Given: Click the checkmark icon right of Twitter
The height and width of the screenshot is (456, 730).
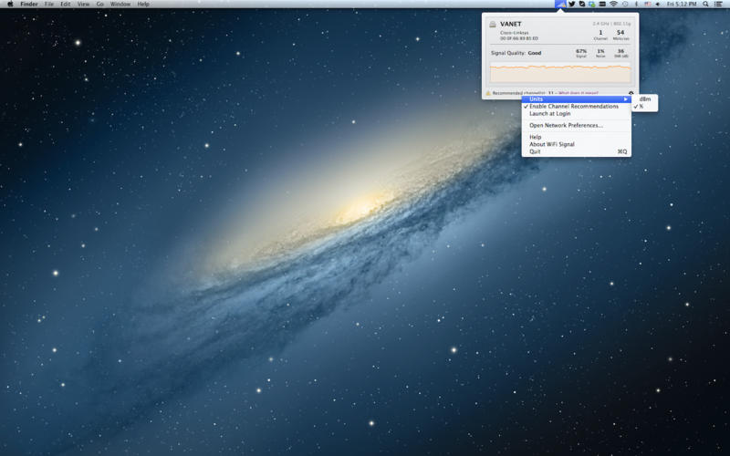Looking at the screenshot, I should (x=582, y=4).
